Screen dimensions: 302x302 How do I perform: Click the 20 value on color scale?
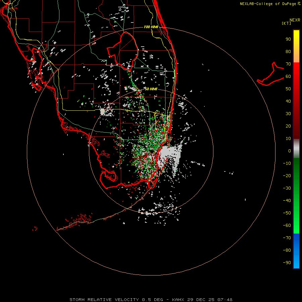[x=288, y=126]
